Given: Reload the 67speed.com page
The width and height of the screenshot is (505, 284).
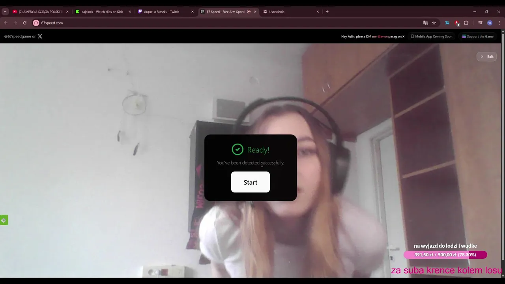Looking at the screenshot, I should 24,23.
